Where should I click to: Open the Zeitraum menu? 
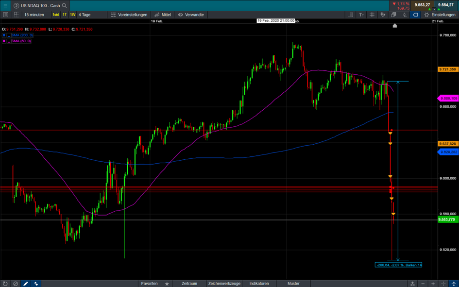coord(189,284)
